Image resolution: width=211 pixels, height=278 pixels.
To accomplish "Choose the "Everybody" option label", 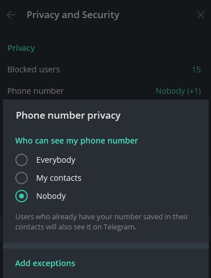I will pyautogui.click(x=56, y=160).
